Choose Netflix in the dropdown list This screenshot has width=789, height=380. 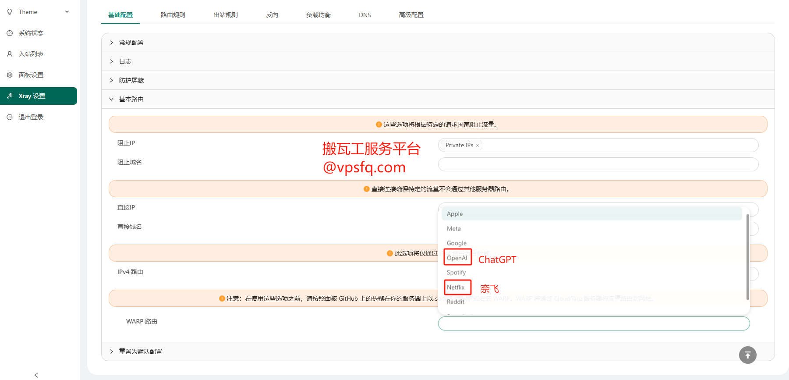pos(456,287)
